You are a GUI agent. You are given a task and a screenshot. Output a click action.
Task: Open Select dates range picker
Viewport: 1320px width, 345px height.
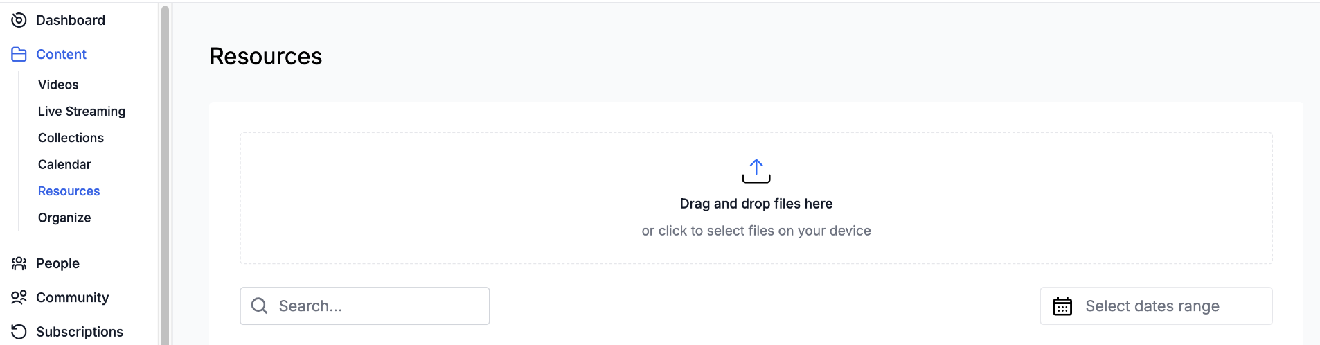point(1152,306)
